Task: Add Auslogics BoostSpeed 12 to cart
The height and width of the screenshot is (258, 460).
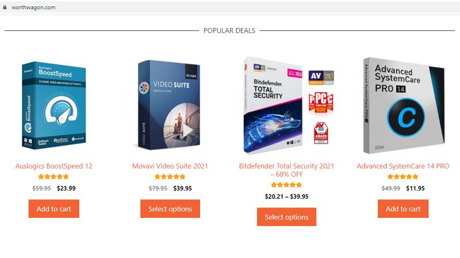Action: click(54, 209)
